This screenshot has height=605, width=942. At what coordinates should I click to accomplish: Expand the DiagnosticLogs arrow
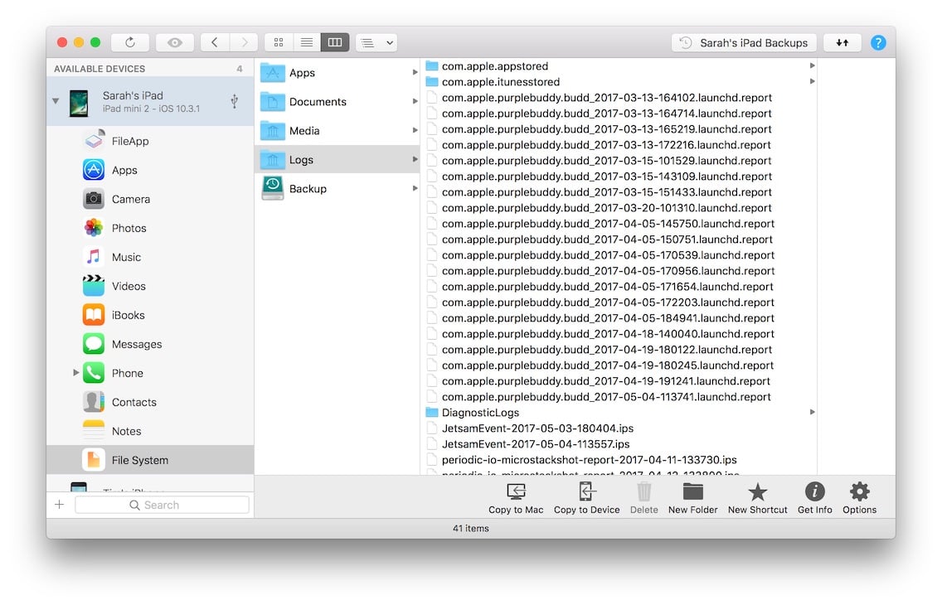812,412
